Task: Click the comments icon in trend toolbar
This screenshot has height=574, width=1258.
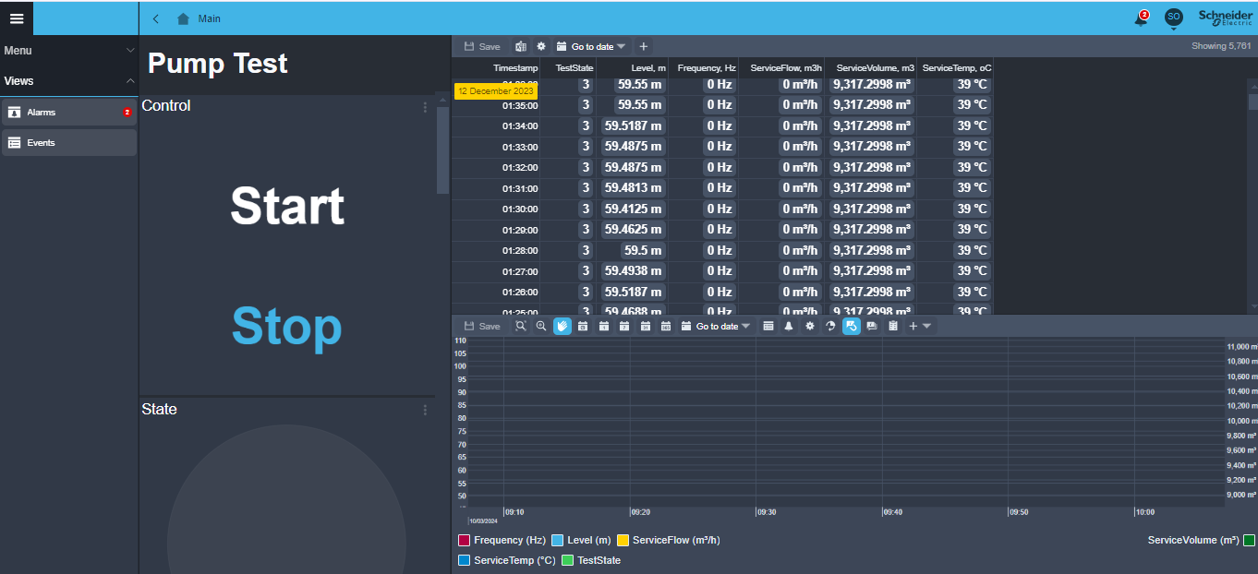Action: (872, 326)
